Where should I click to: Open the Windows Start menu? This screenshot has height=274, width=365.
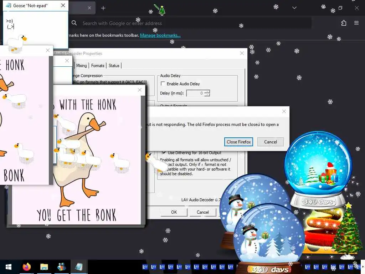(x=9, y=267)
